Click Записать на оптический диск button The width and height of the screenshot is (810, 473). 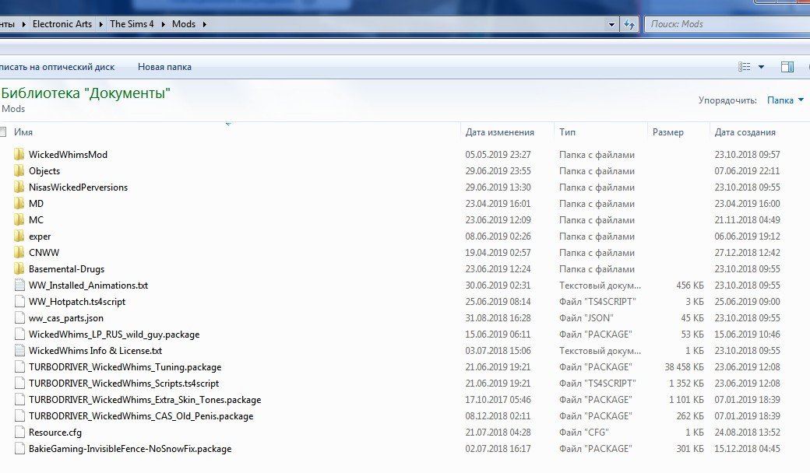pos(58,67)
